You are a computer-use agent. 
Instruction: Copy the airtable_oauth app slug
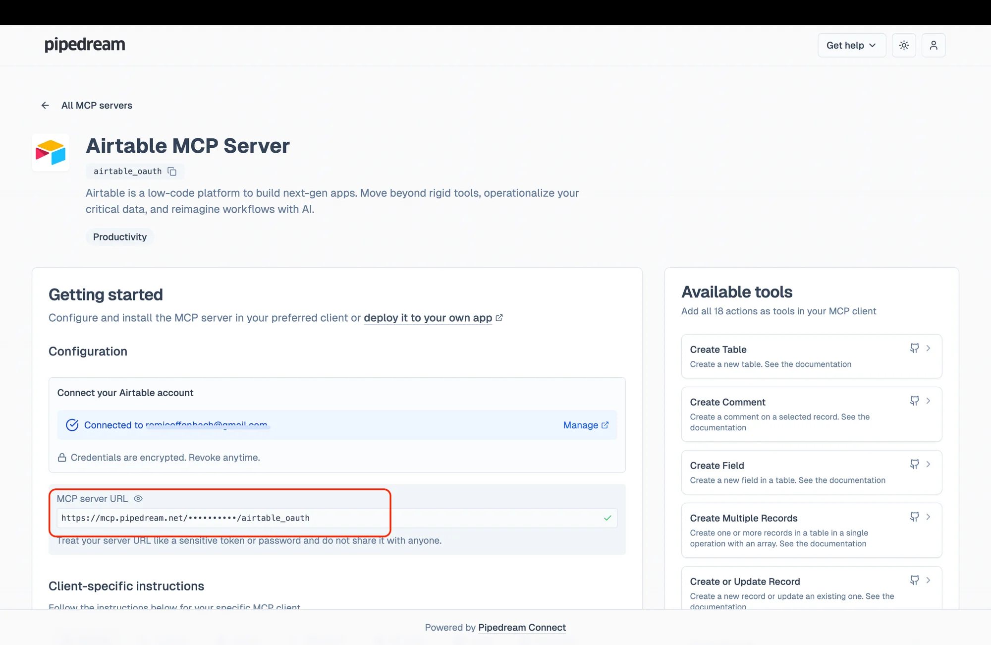tap(172, 171)
